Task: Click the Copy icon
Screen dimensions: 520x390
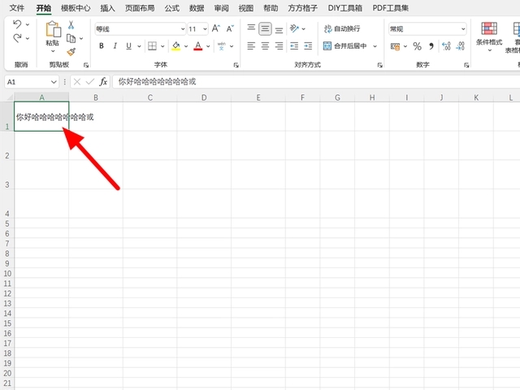Action: point(71,38)
